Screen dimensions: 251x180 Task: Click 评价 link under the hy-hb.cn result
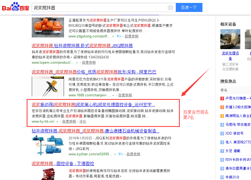83,122
